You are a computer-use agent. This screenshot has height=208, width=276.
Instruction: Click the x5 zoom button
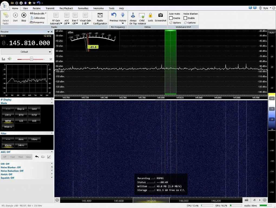pos(254,200)
